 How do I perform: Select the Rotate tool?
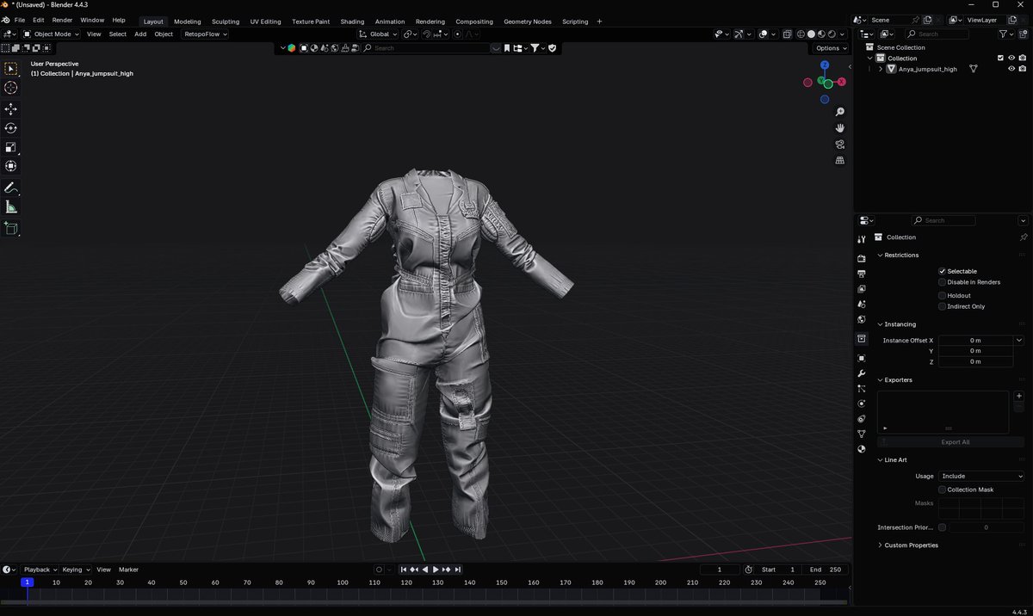pos(10,127)
